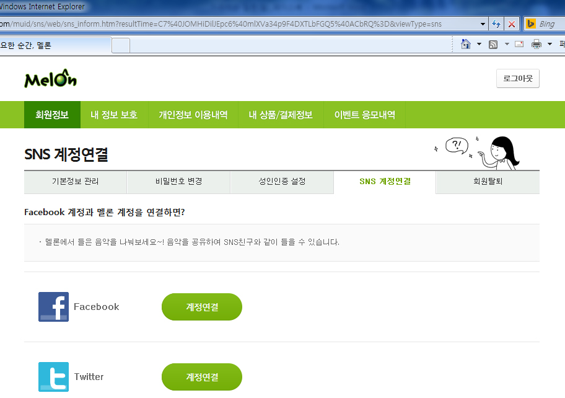Viewport: 565px width, 398px height.
Task: Click 계정연결 button next to Twitter
Action: point(202,377)
